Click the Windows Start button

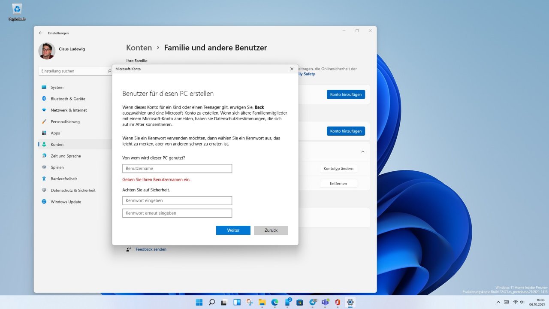(x=199, y=302)
